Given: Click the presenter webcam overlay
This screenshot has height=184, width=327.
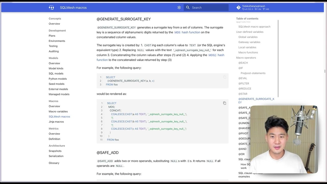Looking at the screenshot, I should [x=284, y=140].
